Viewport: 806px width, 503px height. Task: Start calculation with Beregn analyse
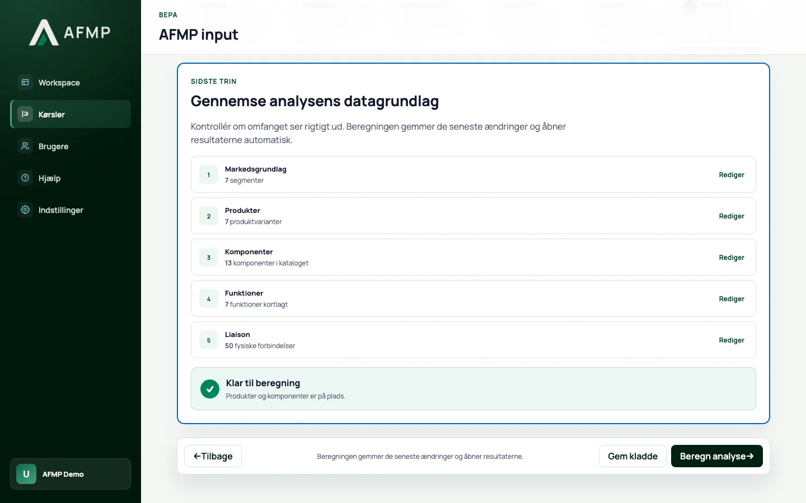(717, 456)
